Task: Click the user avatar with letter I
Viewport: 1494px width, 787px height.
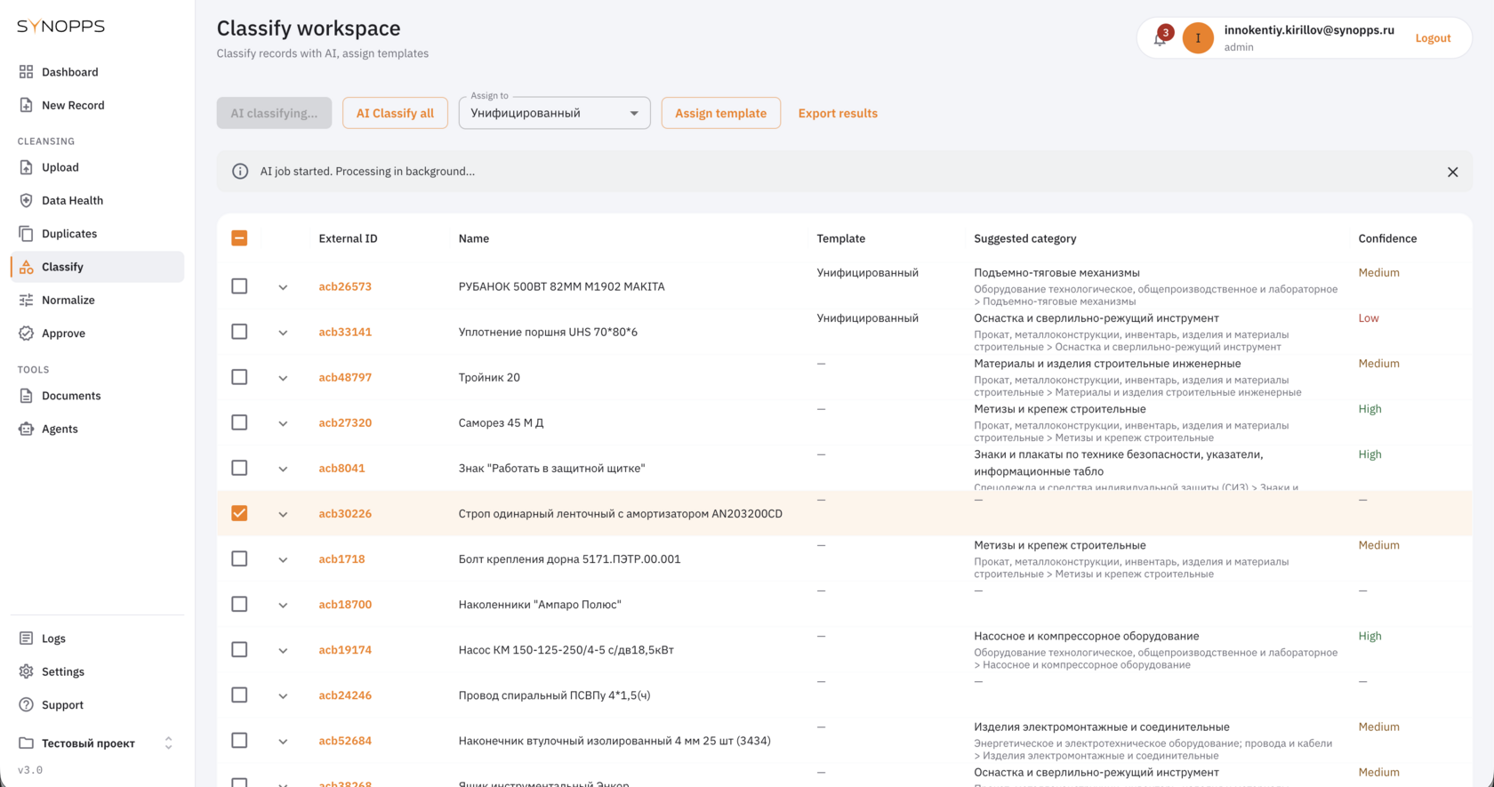Action: tap(1198, 38)
